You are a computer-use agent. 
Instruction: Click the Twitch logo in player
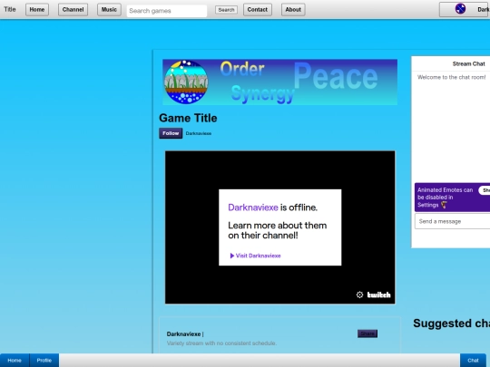pos(378,295)
